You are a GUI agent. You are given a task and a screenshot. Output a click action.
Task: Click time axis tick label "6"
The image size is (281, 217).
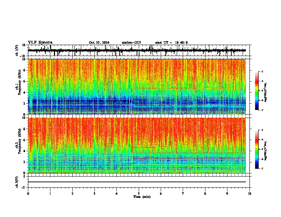point(161,194)
